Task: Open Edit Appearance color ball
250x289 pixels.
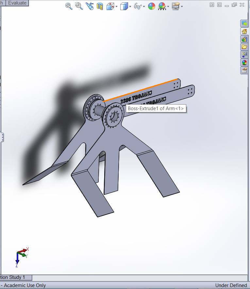Action: pyautogui.click(x=152, y=6)
